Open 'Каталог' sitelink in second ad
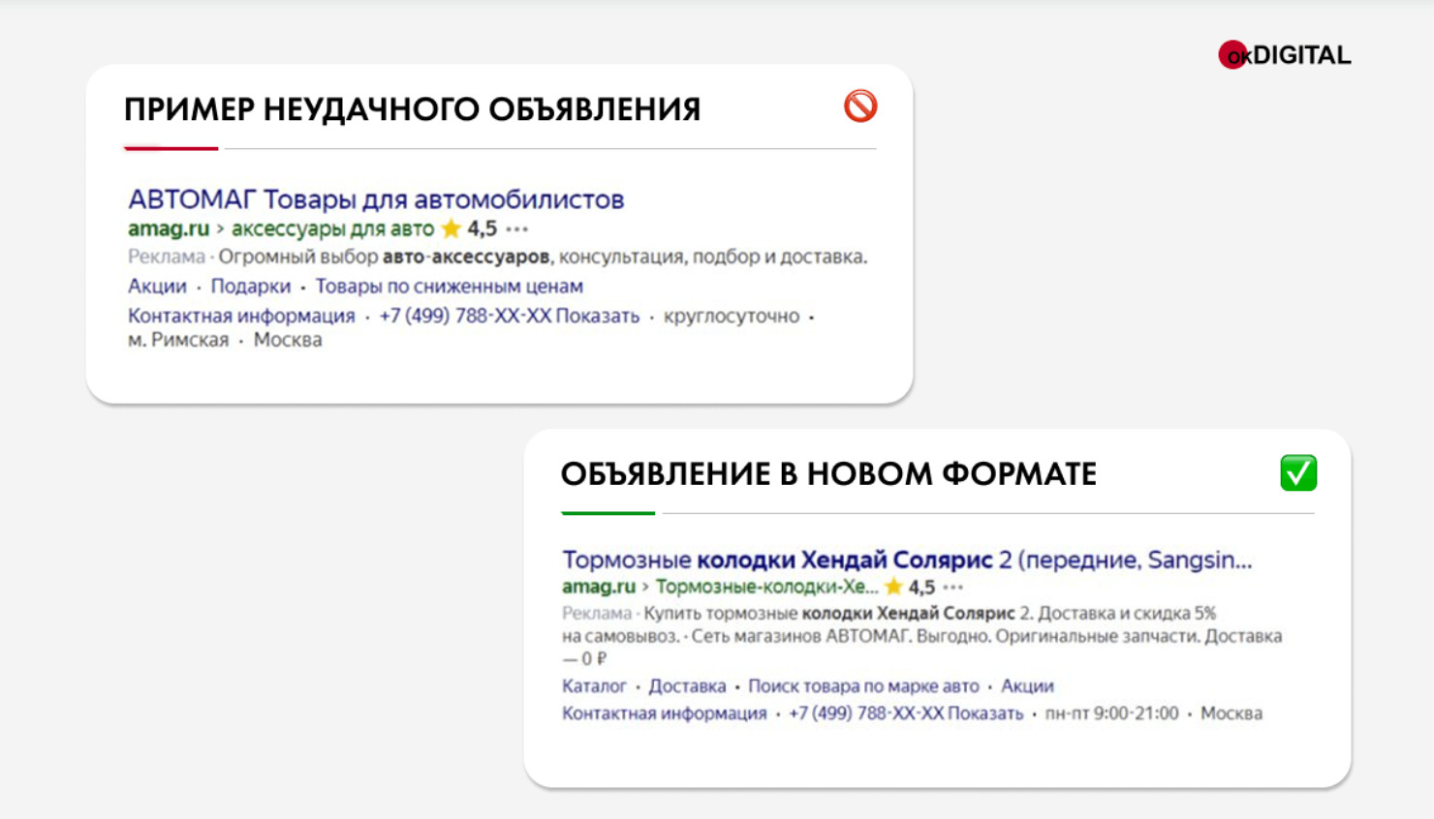 tap(594, 686)
